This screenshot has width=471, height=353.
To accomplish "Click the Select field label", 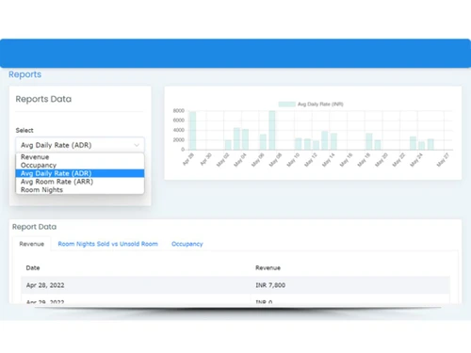I will [24, 130].
